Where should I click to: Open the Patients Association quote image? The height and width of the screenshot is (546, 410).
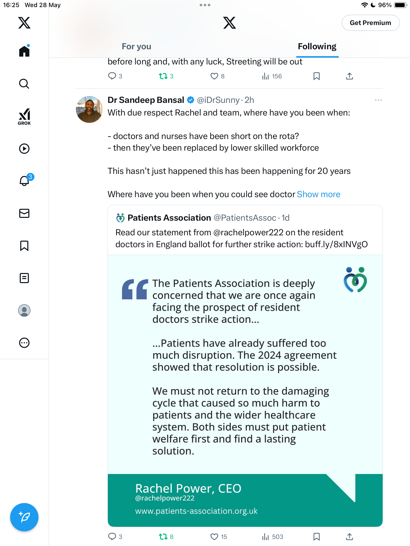pos(245,391)
